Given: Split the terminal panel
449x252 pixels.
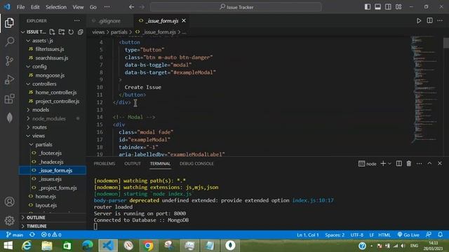Looking at the screenshot, I should [x=399, y=163].
